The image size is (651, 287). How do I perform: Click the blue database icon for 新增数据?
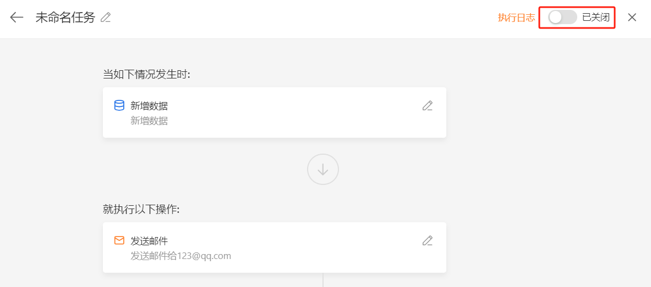click(119, 105)
